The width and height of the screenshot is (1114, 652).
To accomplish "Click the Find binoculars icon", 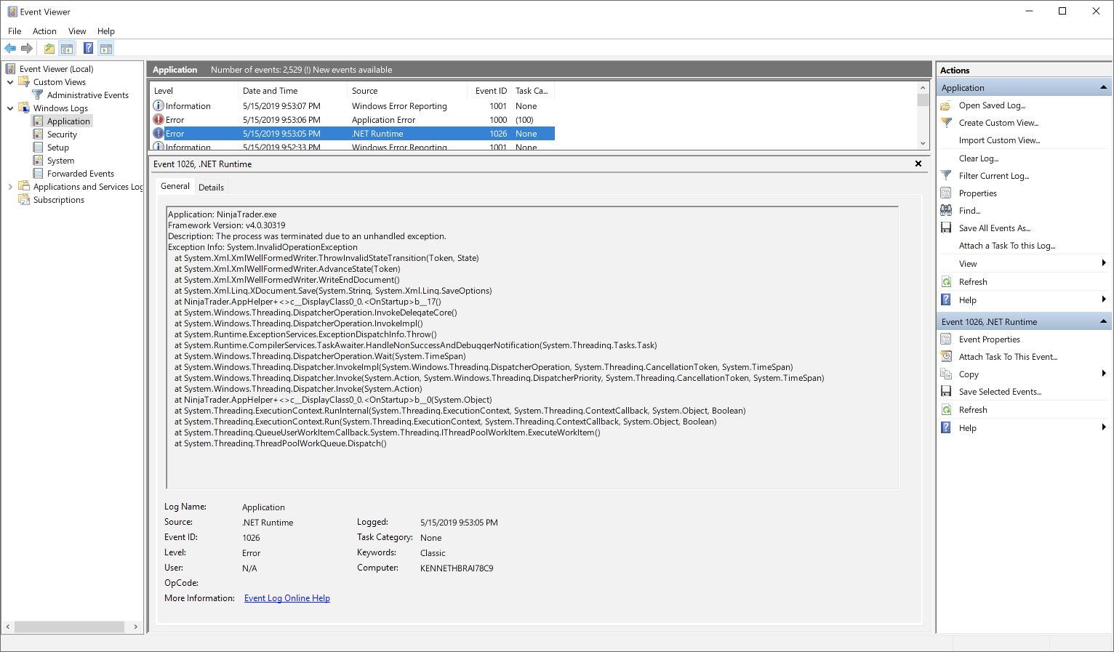I will coord(946,211).
